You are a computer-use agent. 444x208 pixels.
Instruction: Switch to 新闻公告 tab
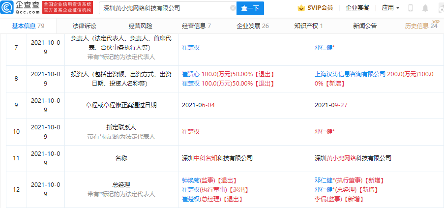(365, 26)
